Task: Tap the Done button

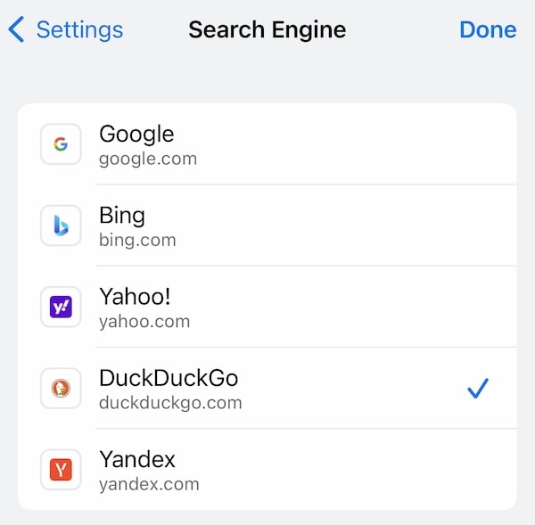Action: [488, 29]
